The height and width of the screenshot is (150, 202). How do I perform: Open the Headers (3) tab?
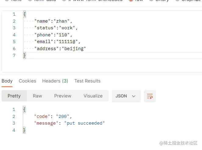point(55,81)
